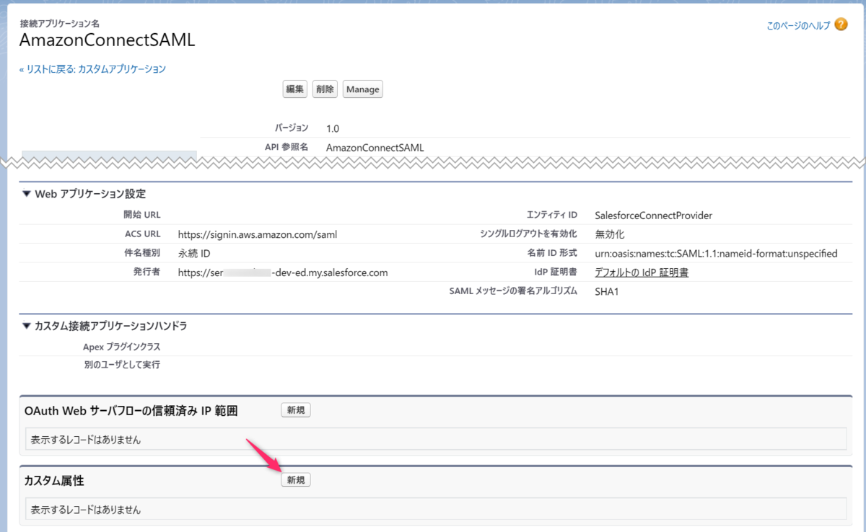The height and width of the screenshot is (532, 866).
Task: Click the 別のユーザとして実行 label
Action: [x=123, y=365]
